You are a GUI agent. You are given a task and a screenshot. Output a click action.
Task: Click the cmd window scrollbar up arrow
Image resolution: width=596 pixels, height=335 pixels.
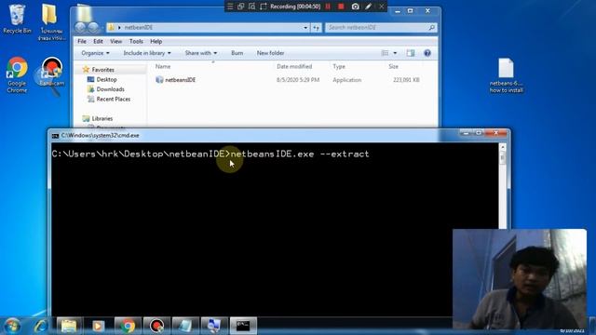(x=503, y=147)
